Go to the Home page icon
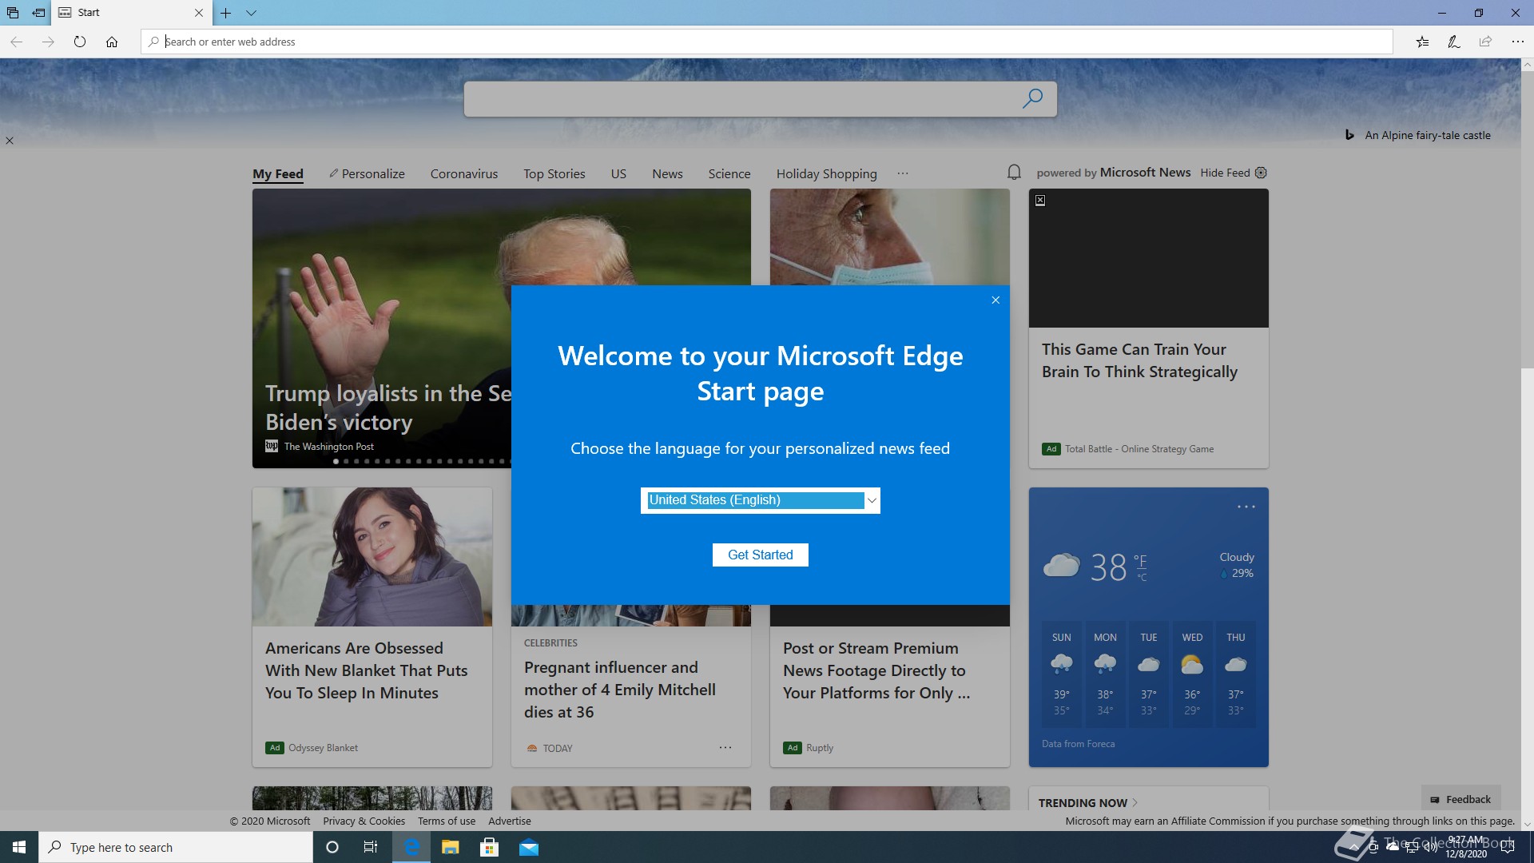1534x863 pixels. 112,42
